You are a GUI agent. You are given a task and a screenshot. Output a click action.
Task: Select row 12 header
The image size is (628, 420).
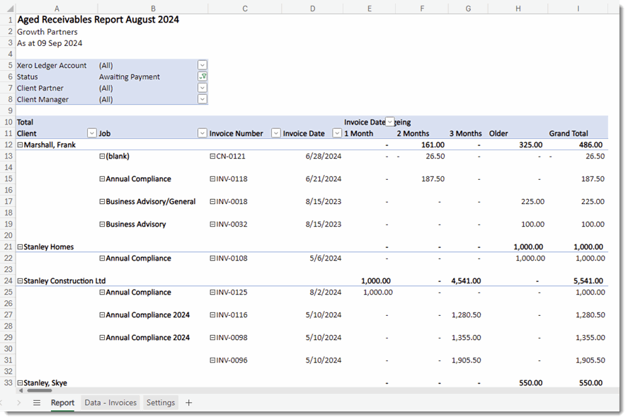(x=8, y=144)
